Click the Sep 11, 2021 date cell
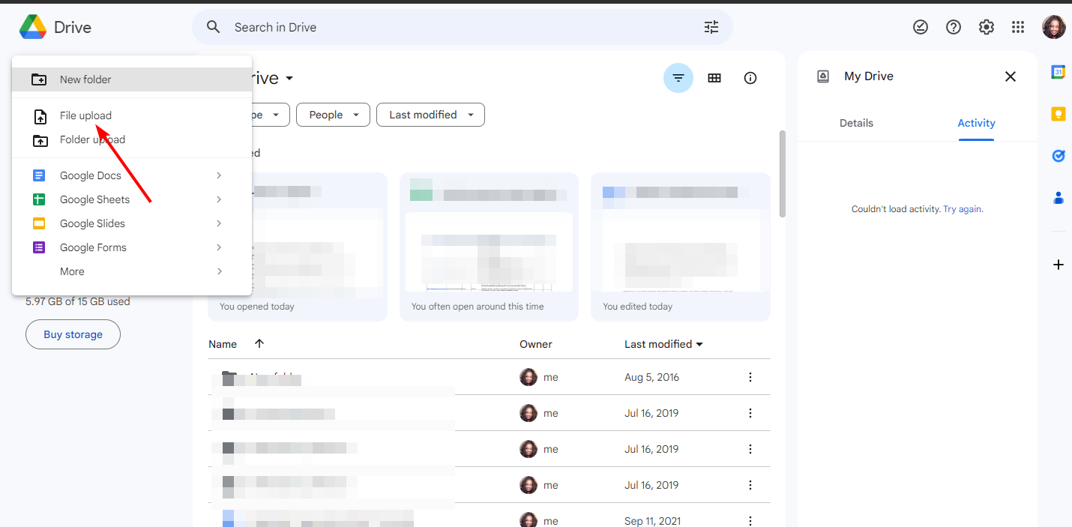1072x527 pixels. pos(654,521)
